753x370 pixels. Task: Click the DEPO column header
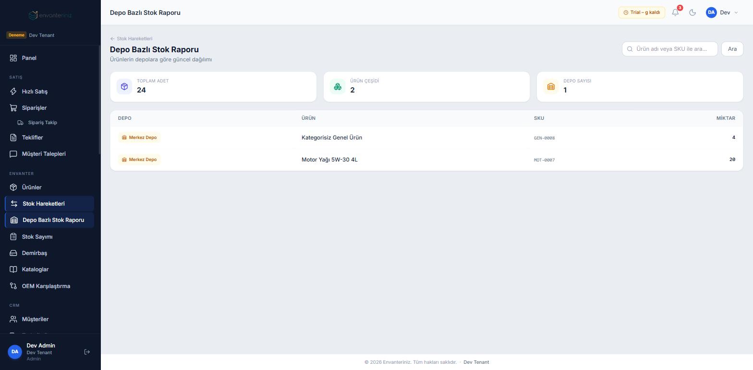click(x=124, y=118)
